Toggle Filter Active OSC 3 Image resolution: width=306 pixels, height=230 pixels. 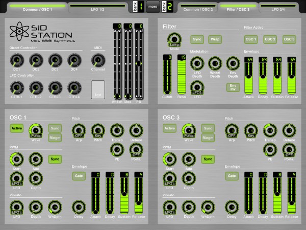tap(289, 39)
